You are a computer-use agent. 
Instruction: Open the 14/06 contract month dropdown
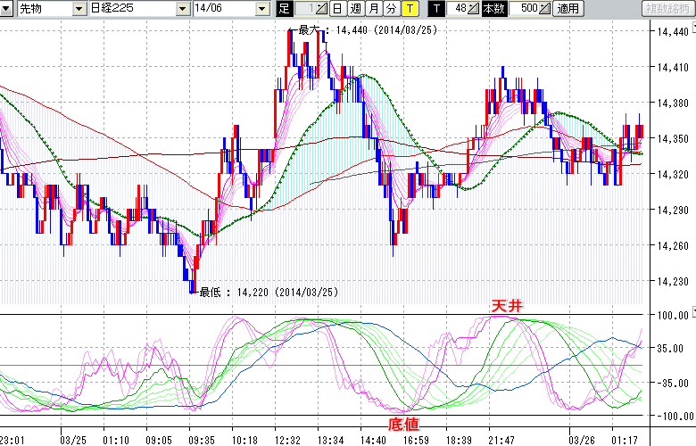261,9
